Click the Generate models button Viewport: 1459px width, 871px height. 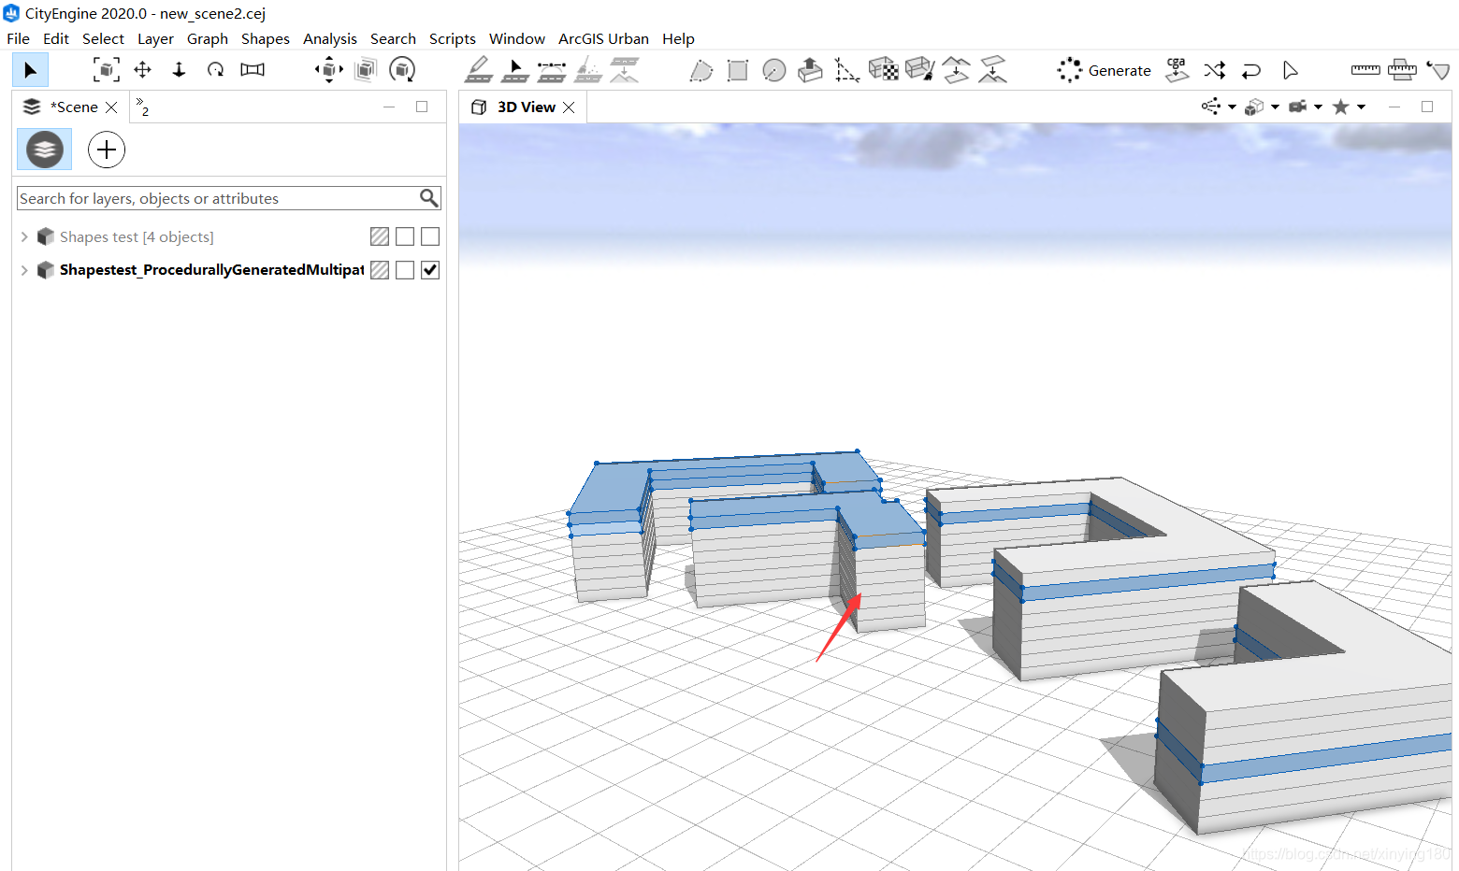[x=1105, y=70]
